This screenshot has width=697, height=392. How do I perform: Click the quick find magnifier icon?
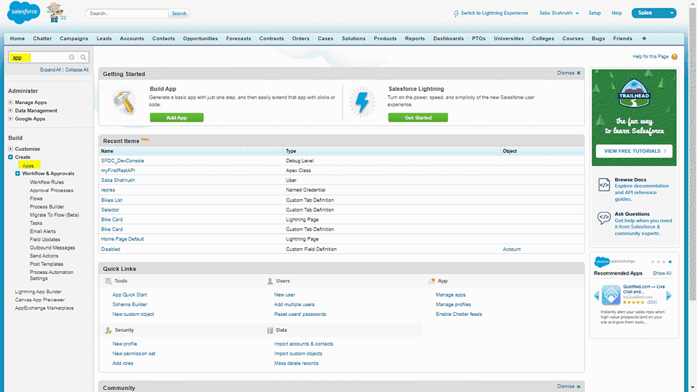point(83,58)
